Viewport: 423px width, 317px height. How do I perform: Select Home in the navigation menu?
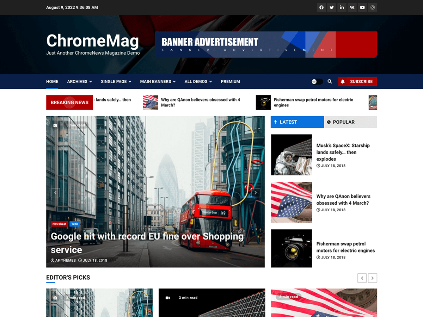pyautogui.click(x=52, y=81)
